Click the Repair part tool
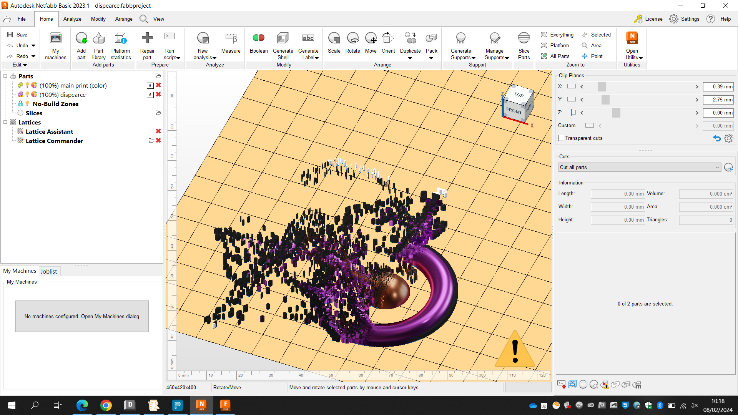Screen dimensions: 738x415 [x=147, y=46]
